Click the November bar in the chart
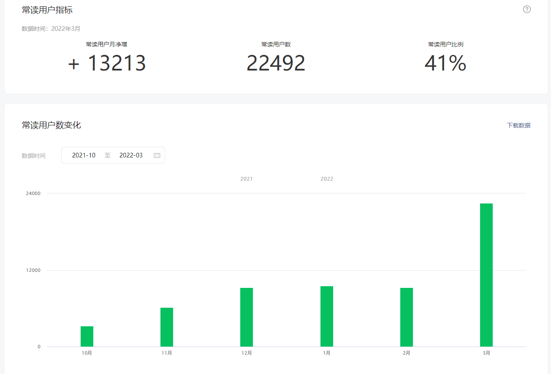 point(167,327)
